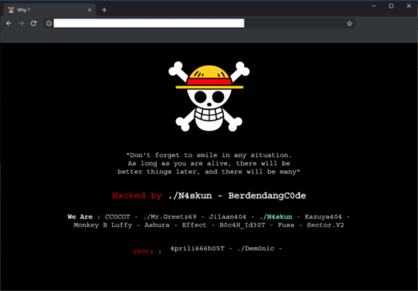Reload the current page
This screenshot has height=291, width=418.
coord(33,23)
